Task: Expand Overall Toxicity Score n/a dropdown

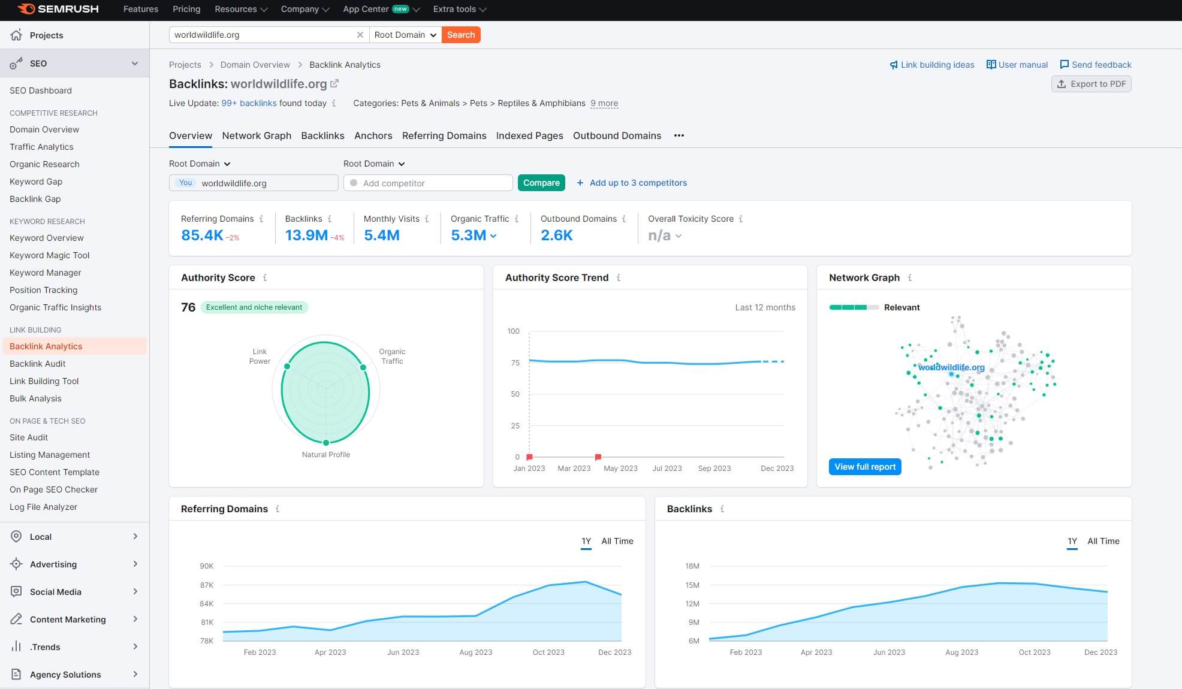Action: 679,236
